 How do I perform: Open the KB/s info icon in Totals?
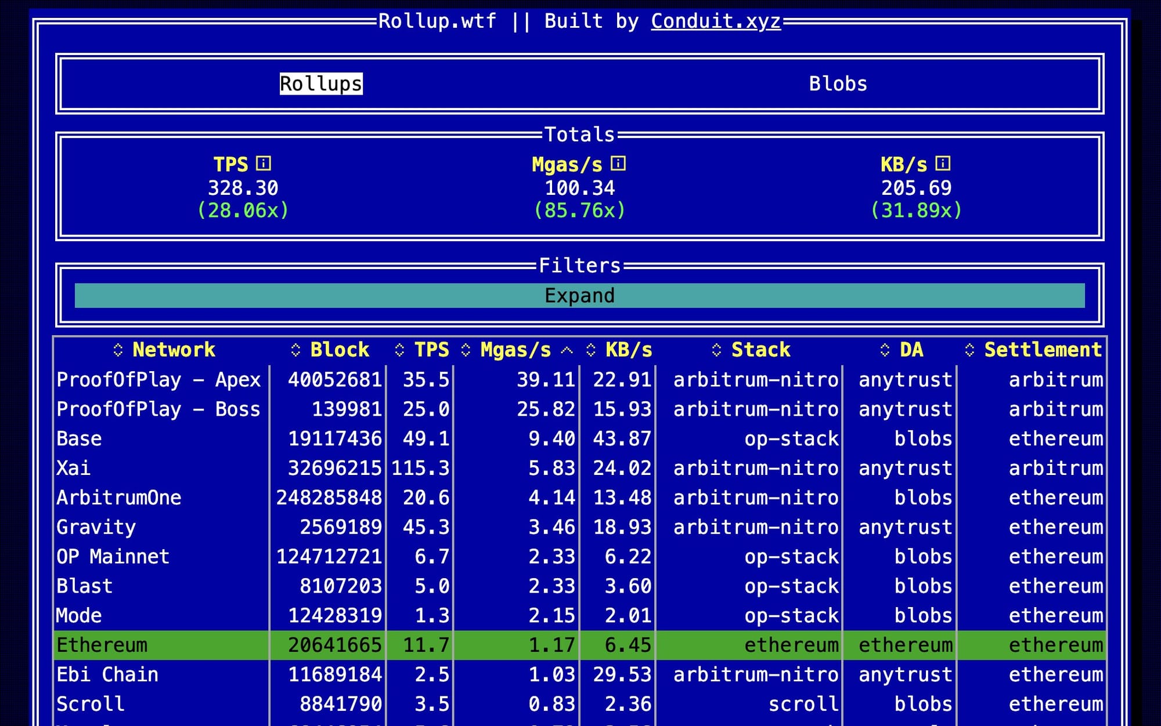click(943, 164)
